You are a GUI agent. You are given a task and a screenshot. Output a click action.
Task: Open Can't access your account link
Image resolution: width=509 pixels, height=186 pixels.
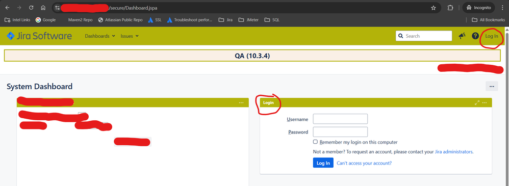(364, 163)
